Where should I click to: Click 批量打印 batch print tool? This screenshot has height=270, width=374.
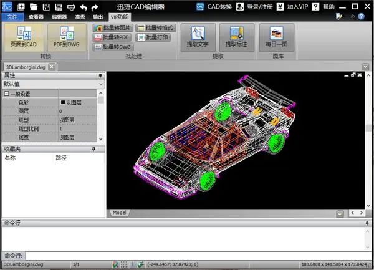click(x=153, y=37)
